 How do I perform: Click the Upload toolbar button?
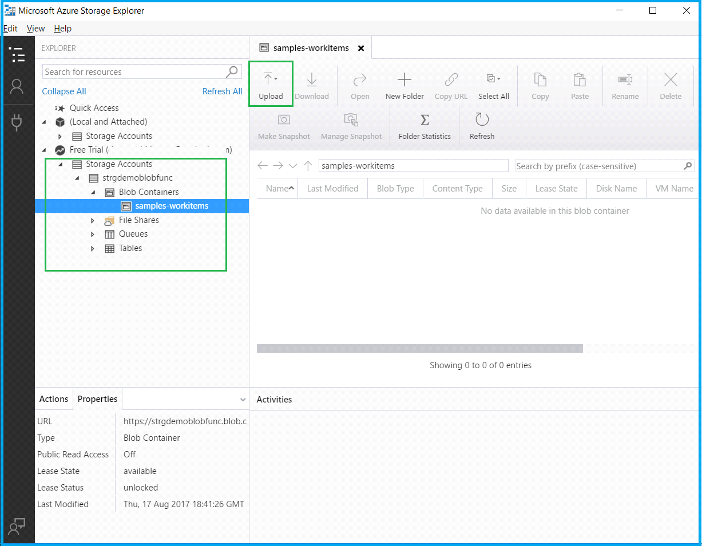pyautogui.click(x=271, y=86)
